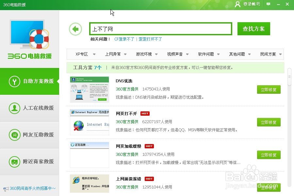
Task: Click the HOT badge beside 网页打不开
Action: point(145,113)
